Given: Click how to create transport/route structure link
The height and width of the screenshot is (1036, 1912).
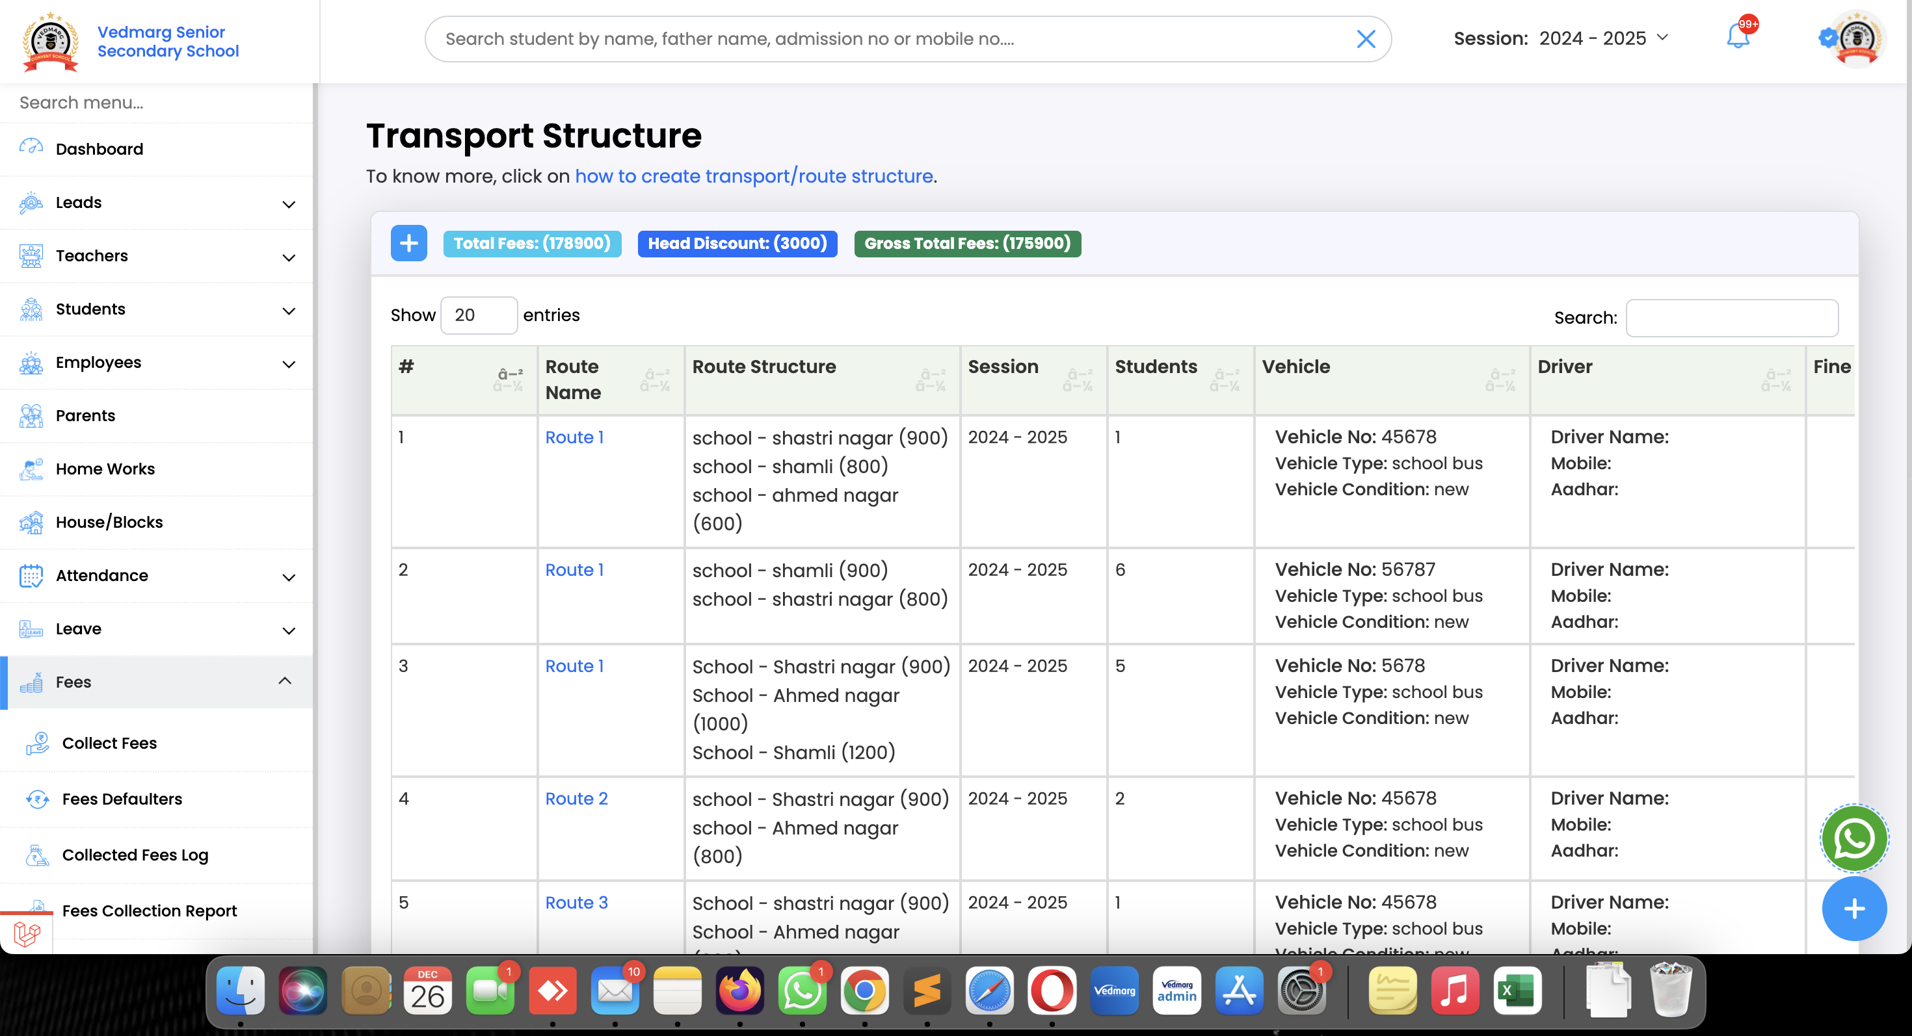Looking at the screenshot, I should coord(753,176).
